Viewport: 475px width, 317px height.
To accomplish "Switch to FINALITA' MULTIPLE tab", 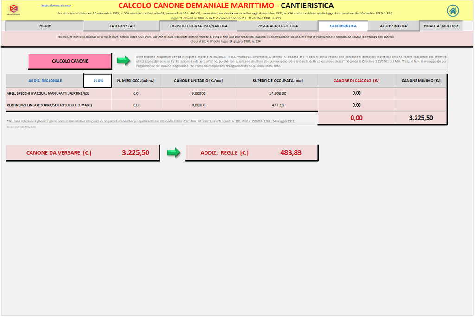I will click(441, 26).
